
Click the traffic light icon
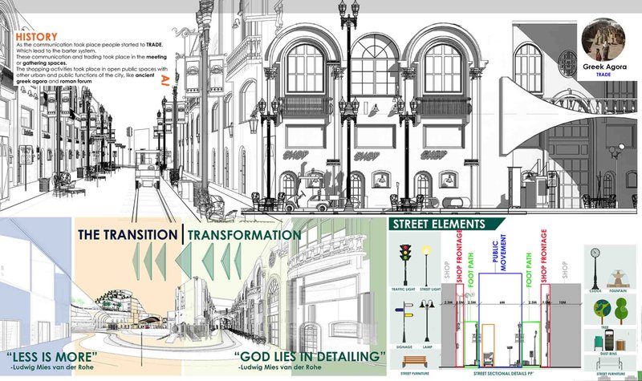coord(405,265)
